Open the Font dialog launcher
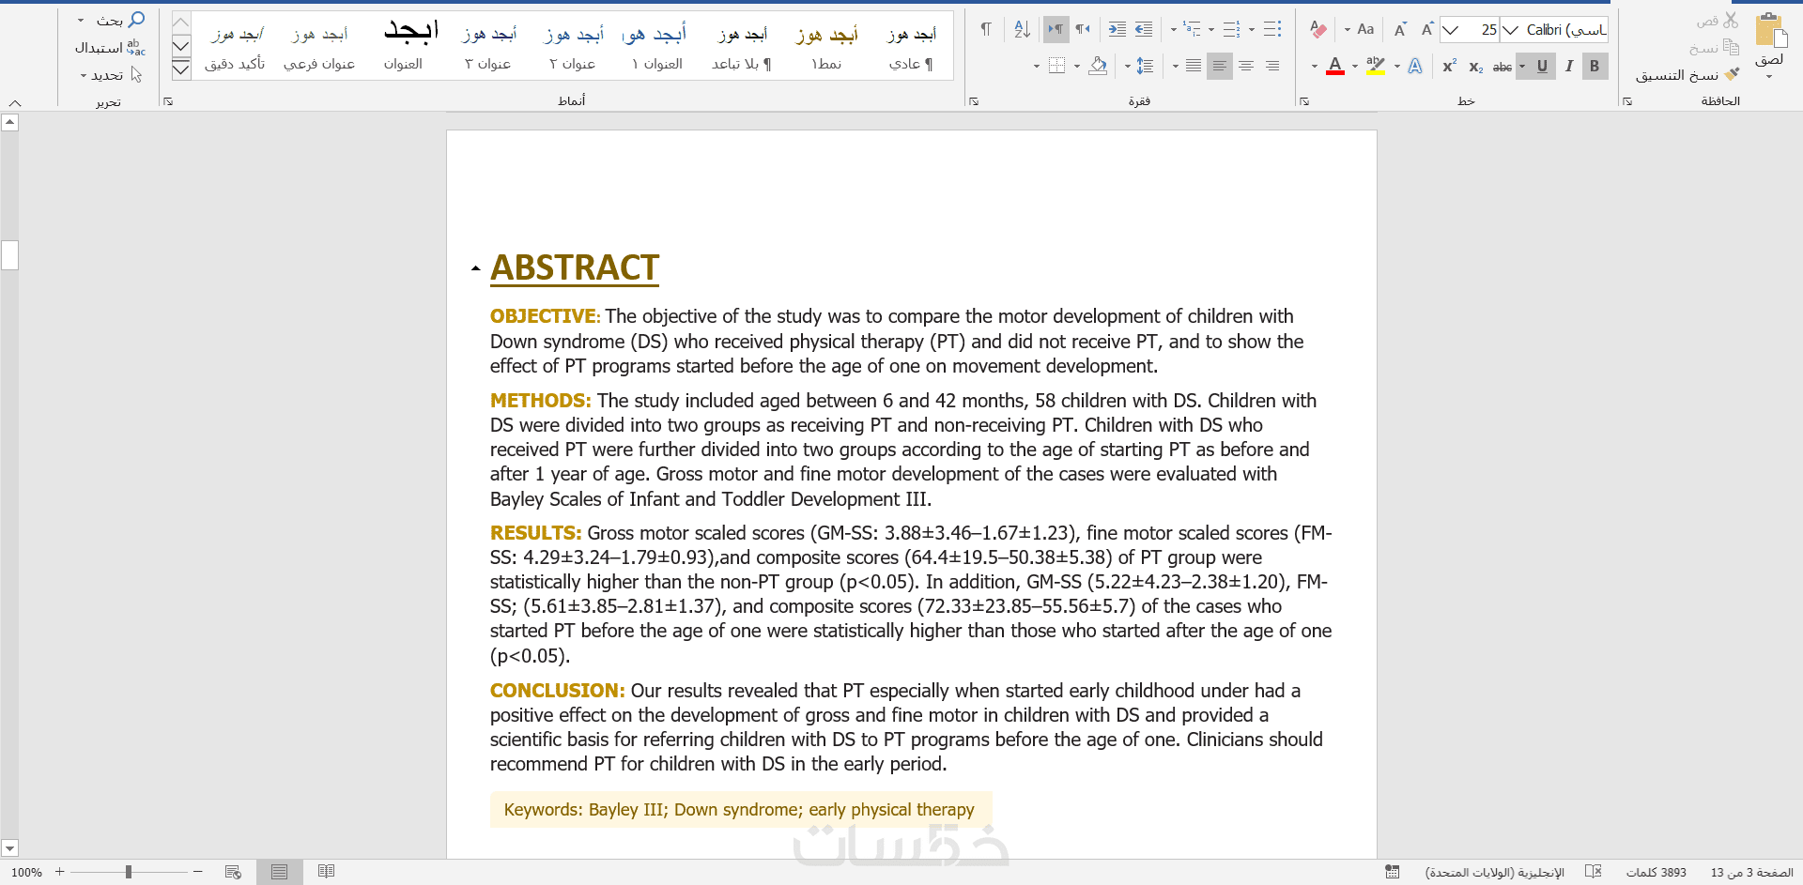This screenshot has height=885, width=1803. [x=1304, y=101]
